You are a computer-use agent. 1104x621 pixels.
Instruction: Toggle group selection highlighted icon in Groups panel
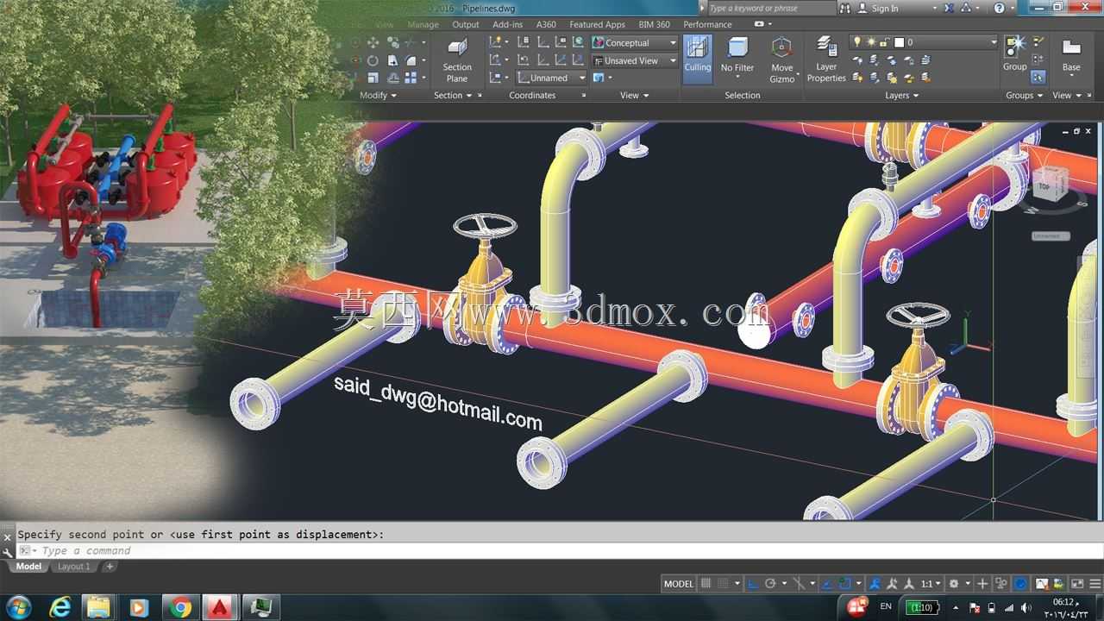click(x=1038, y=78)
